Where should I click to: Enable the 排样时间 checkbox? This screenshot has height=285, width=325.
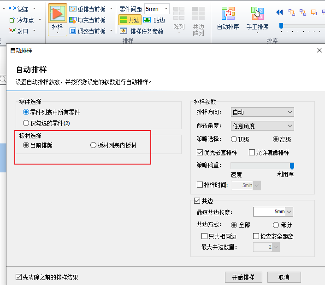coord(200,184)
